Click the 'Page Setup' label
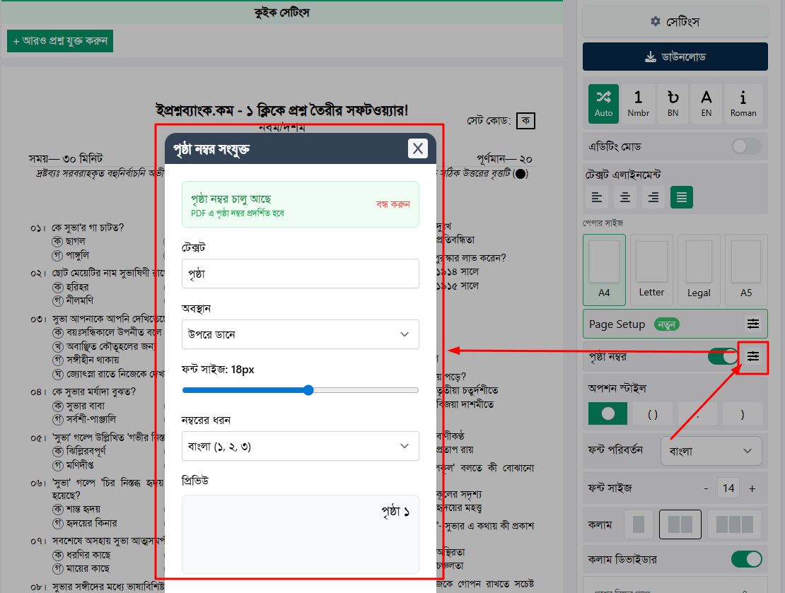This screenshot has width=785, height=593. 617,324
